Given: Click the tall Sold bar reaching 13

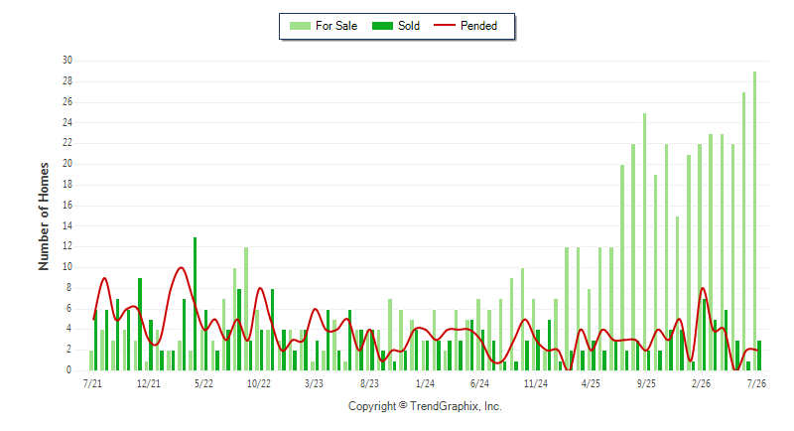Looking at the screenshot, I should tap(195, 303).
